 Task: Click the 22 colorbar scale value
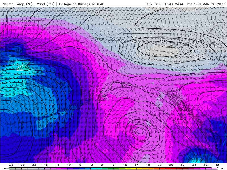pyautogui.click(x=159, y=165)
